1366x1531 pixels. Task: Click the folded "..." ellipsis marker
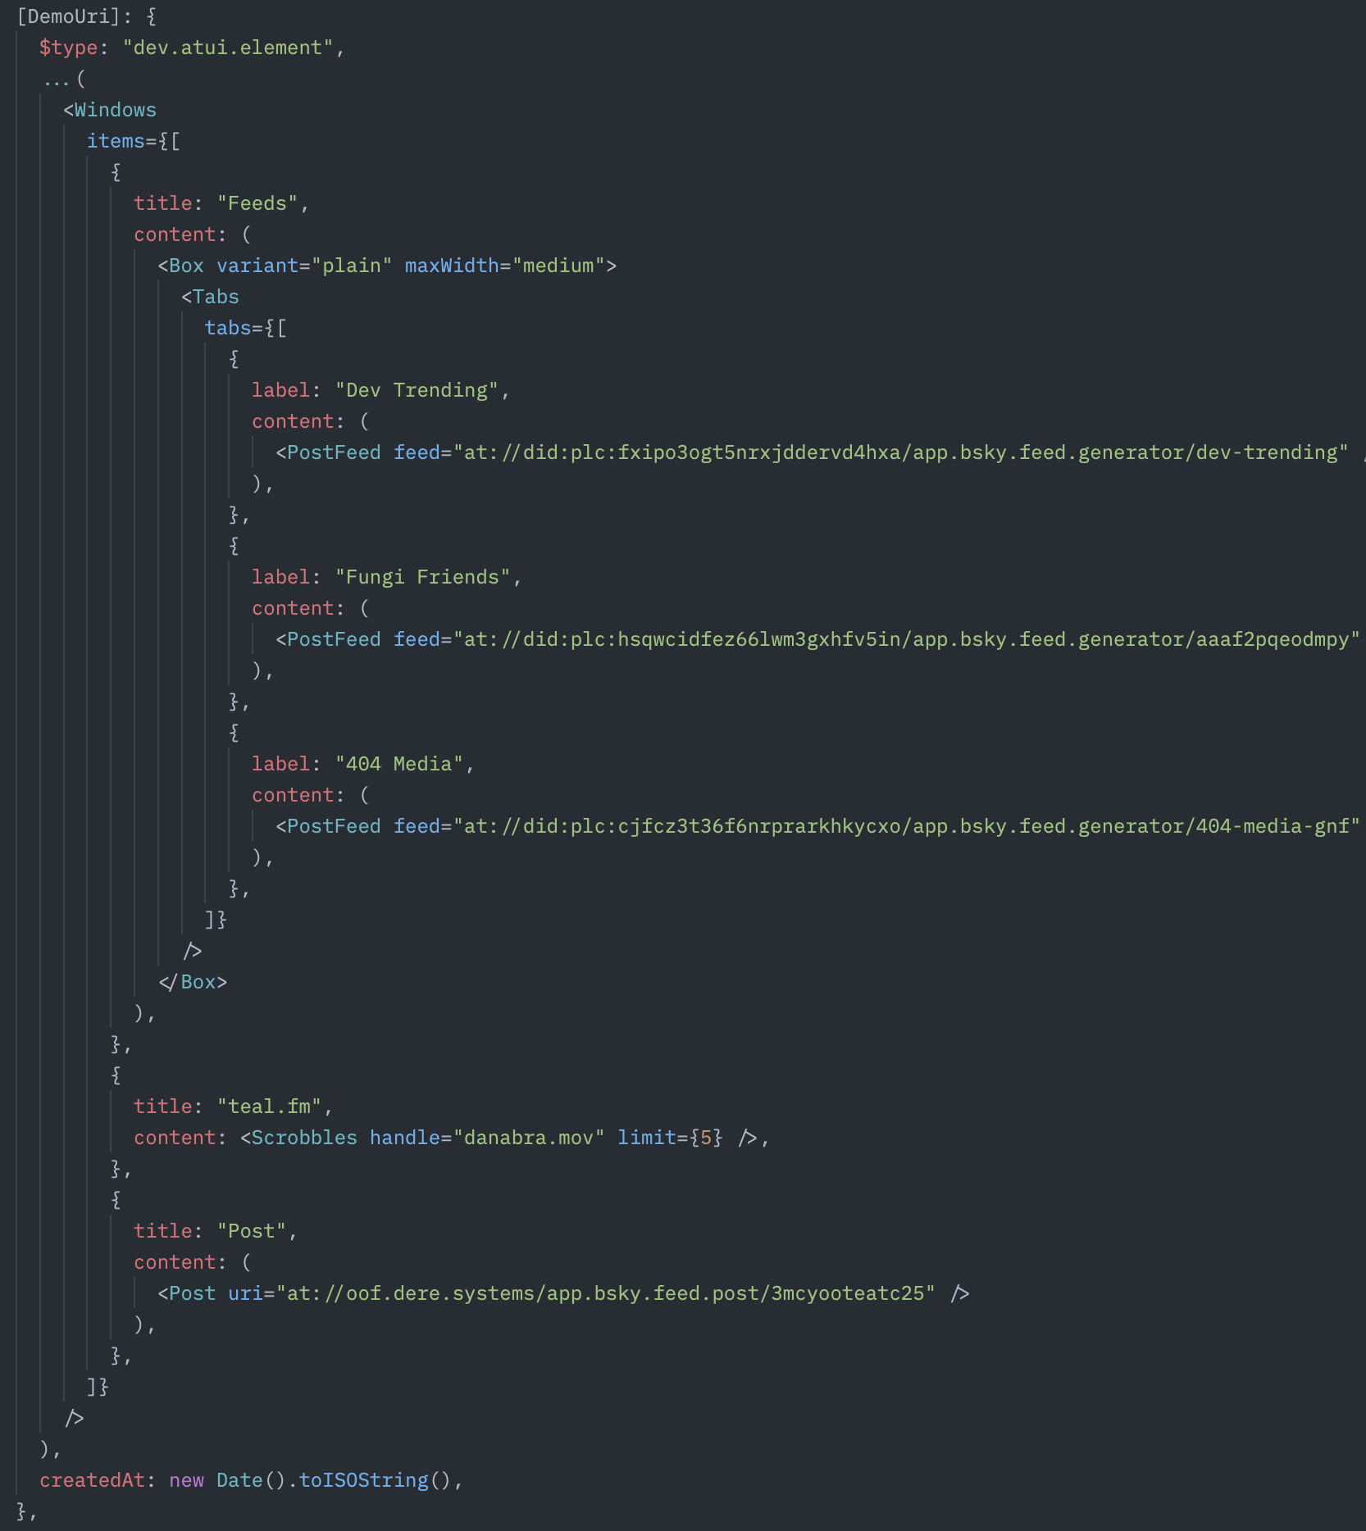pyautogui.click(x=56, y=80)
